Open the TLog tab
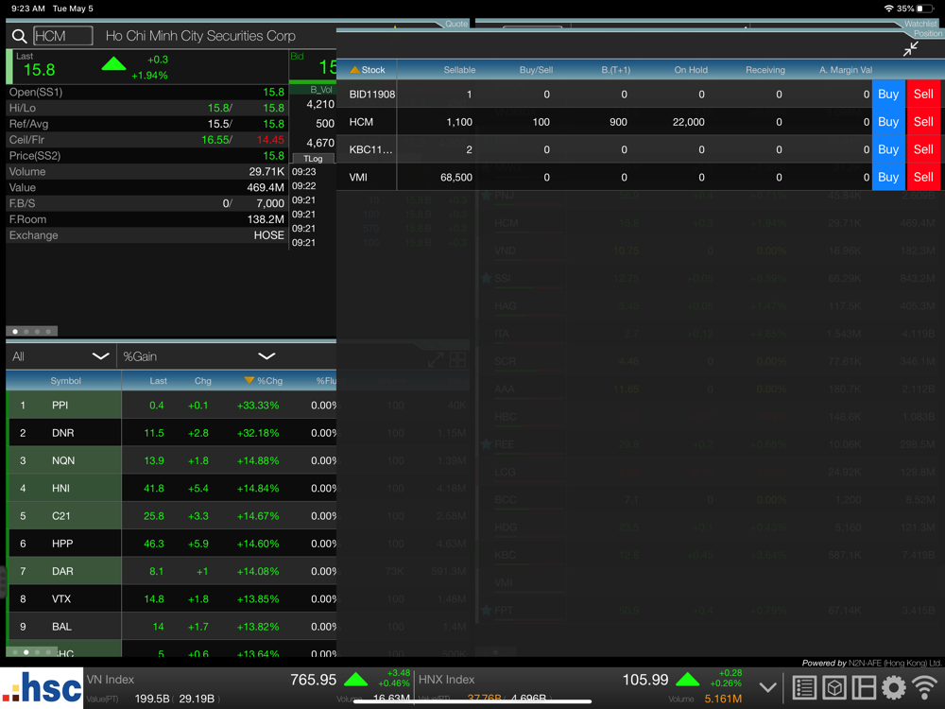This screenshot has width=945, height=709. pyautogui.click(x=313, y=159)
